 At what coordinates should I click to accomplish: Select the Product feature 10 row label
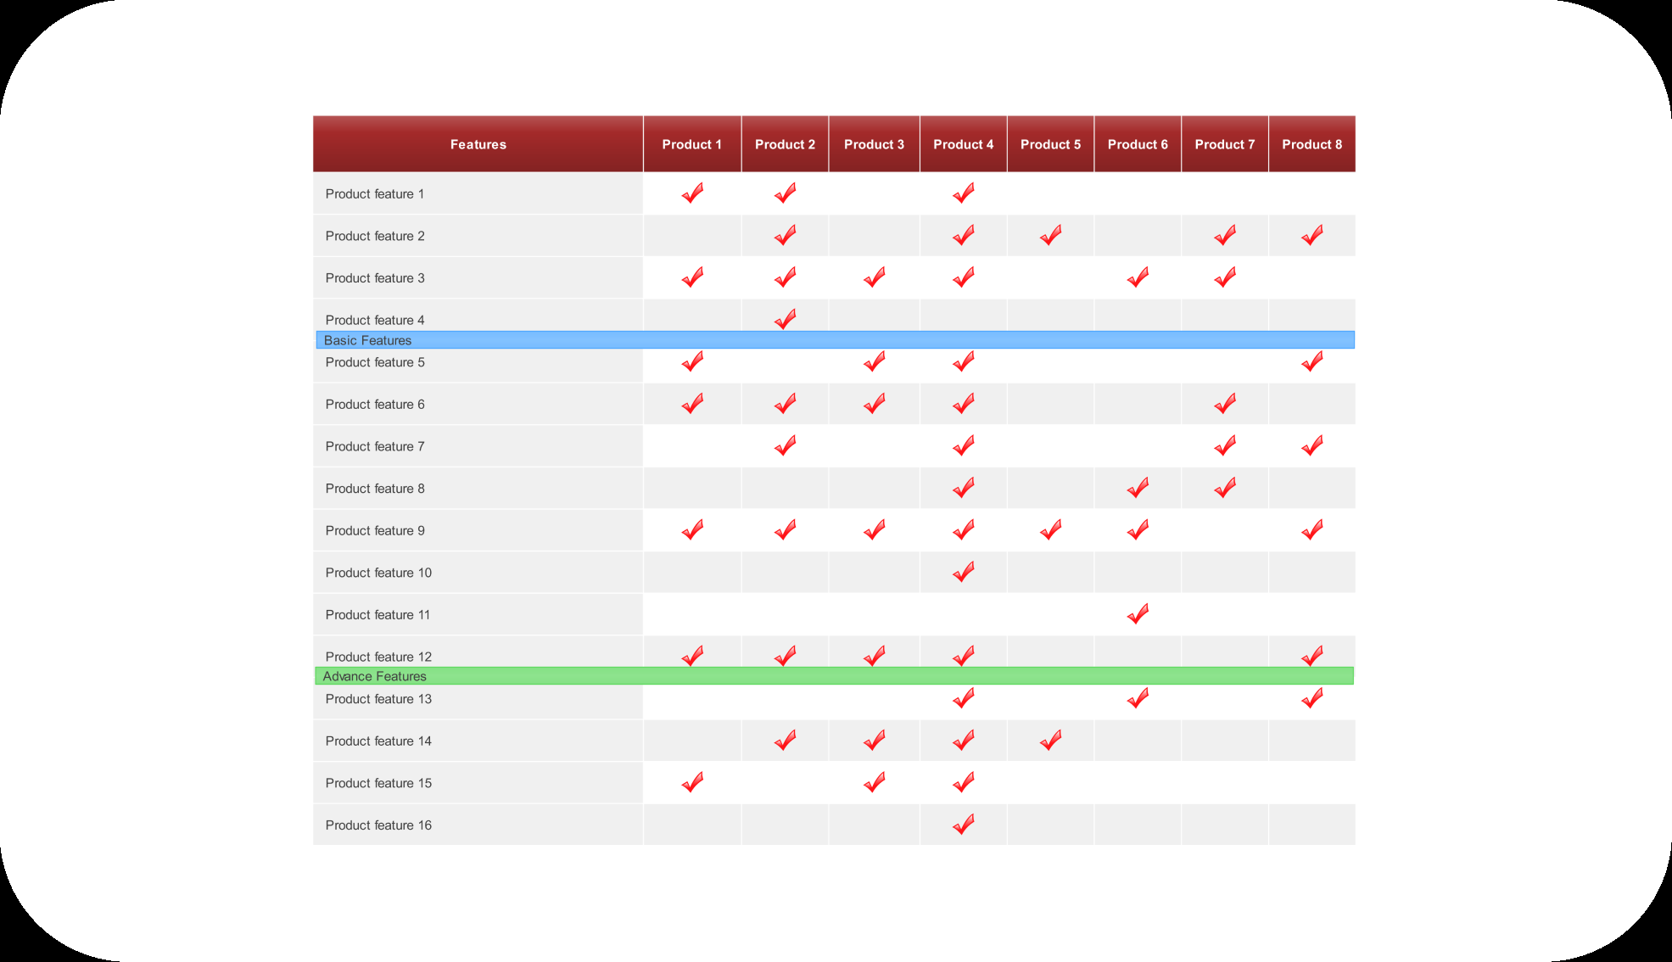point(378,573)
